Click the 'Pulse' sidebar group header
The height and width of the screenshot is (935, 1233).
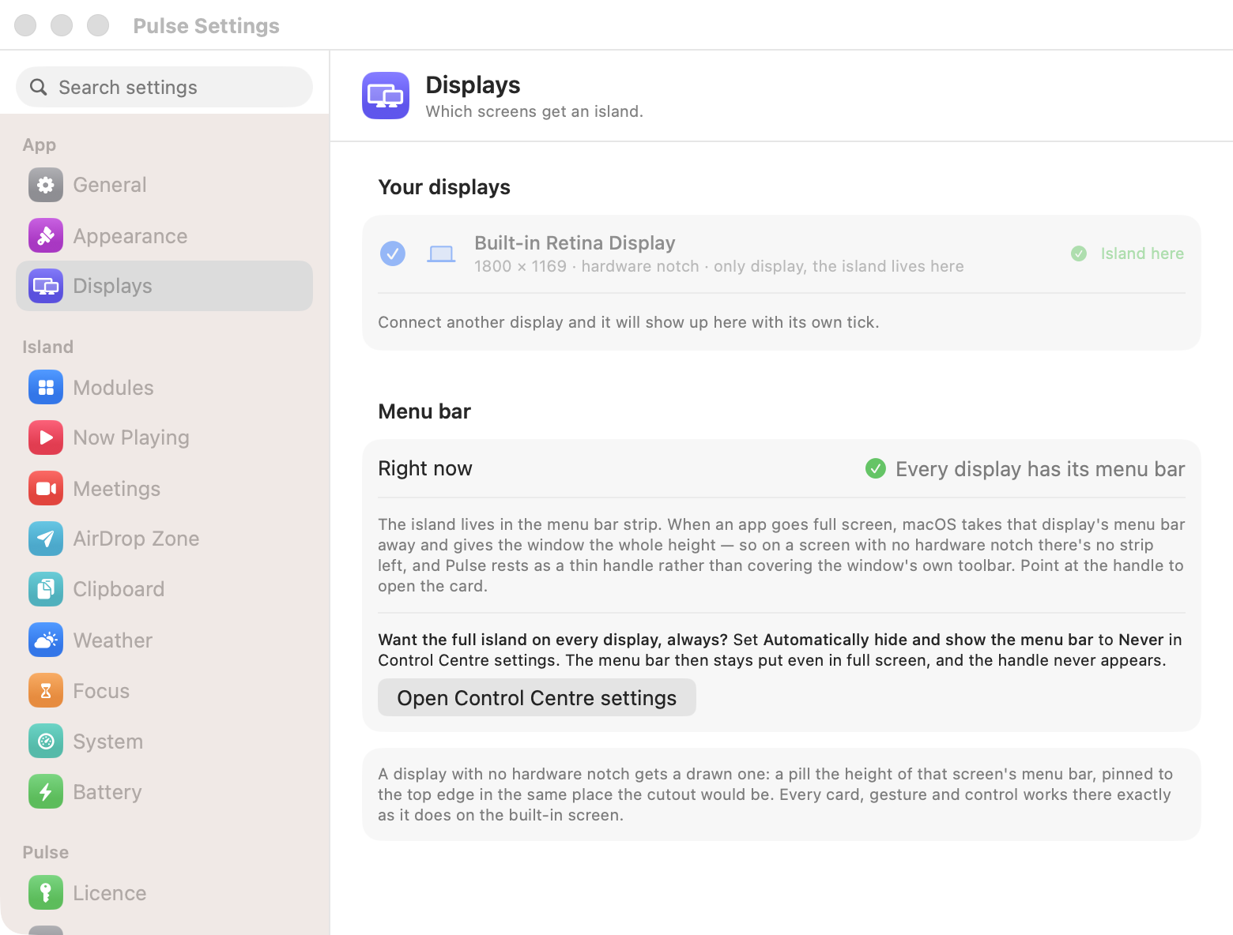(45, 852)
